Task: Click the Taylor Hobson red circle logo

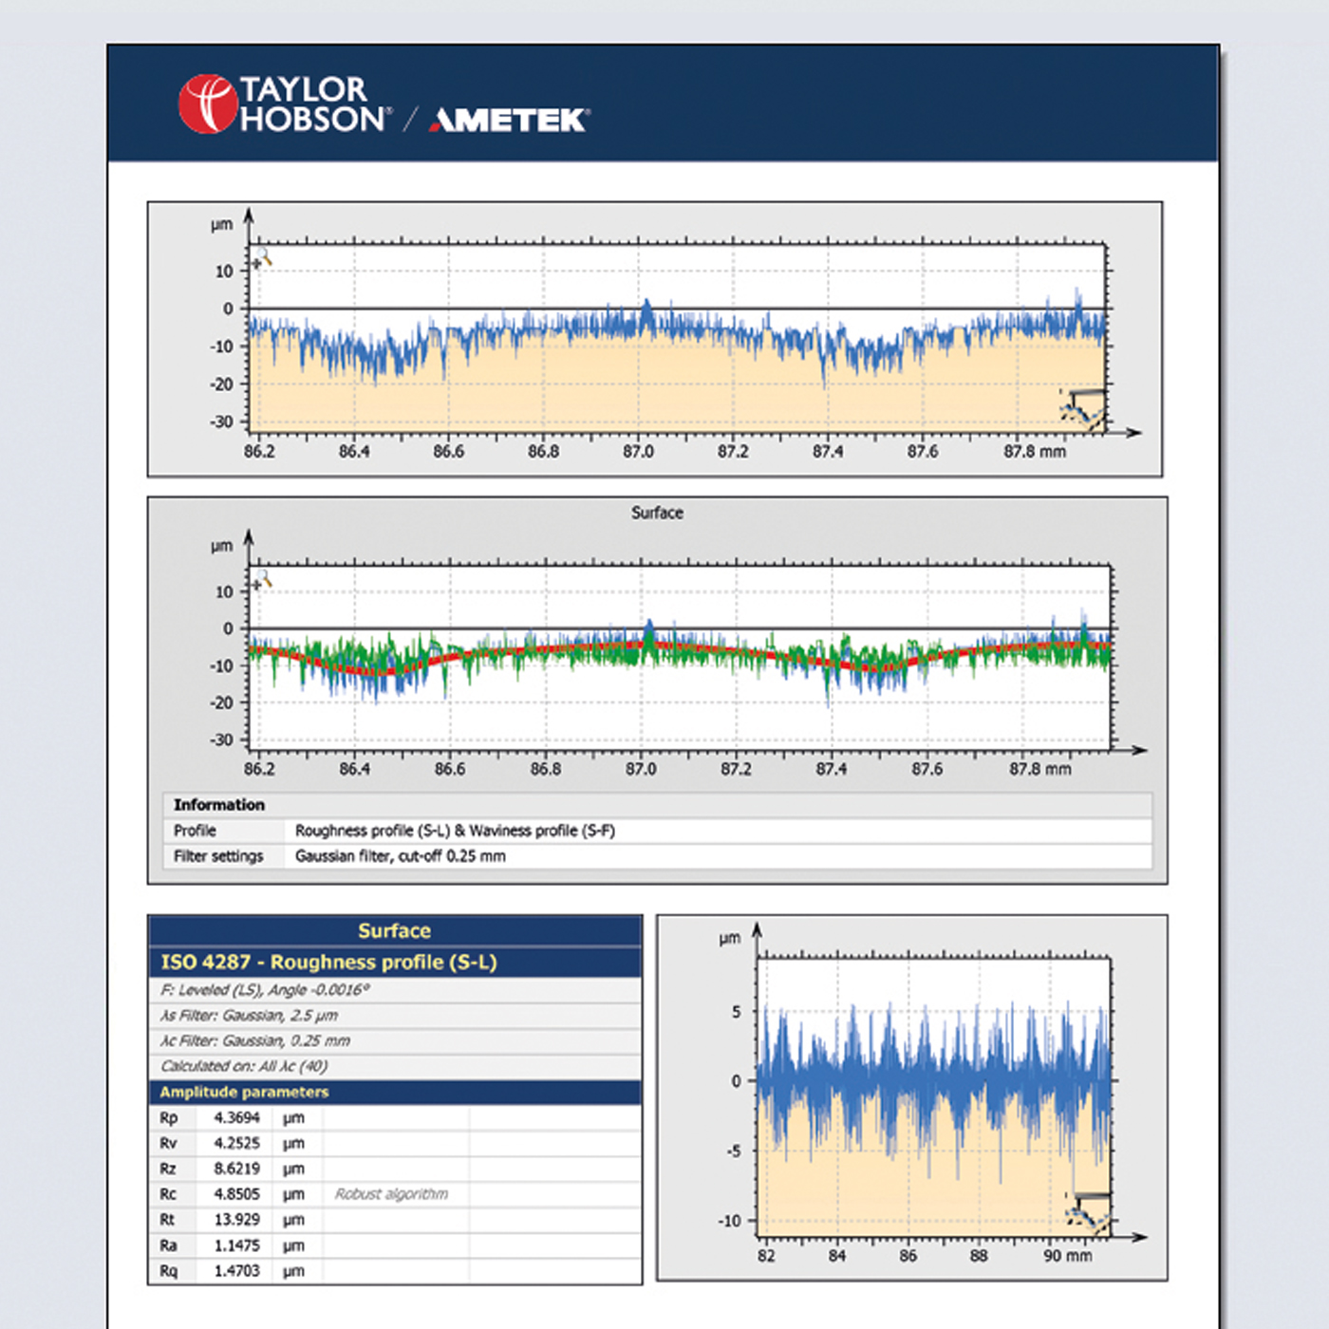Action: 207,103
